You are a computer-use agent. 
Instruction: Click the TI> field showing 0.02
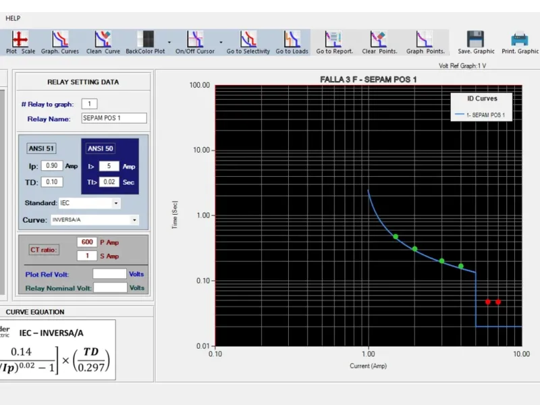[109, 182]
